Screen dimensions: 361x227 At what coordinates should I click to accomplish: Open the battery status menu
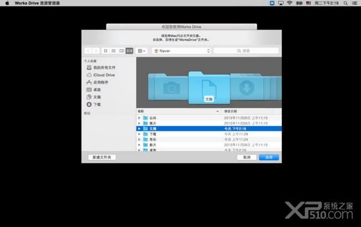tap(299, 3)
